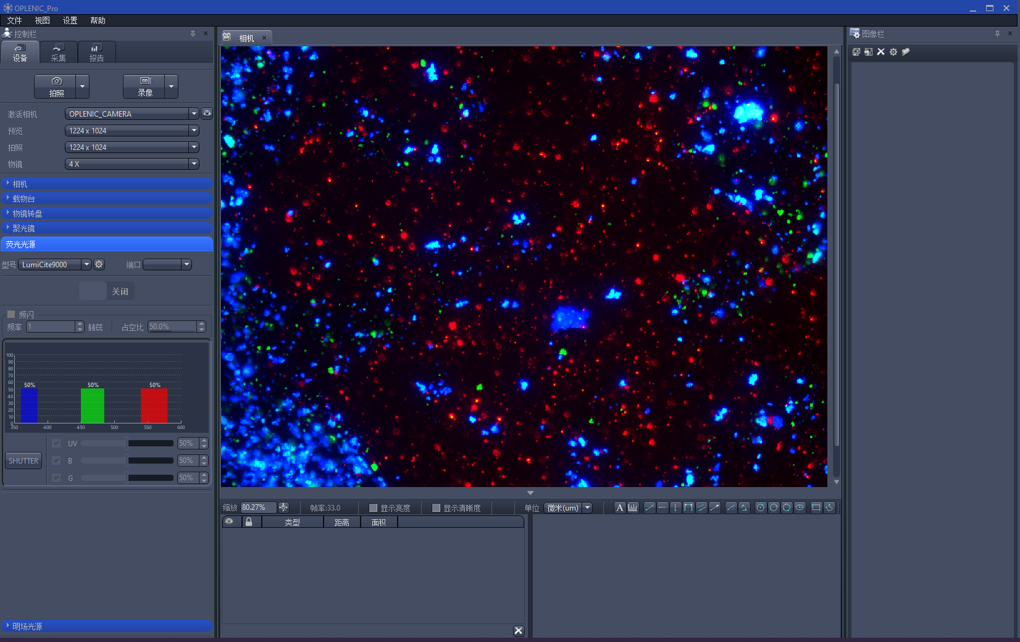
Task: Select the ellipse measurement tool
Action: point(800,507)
